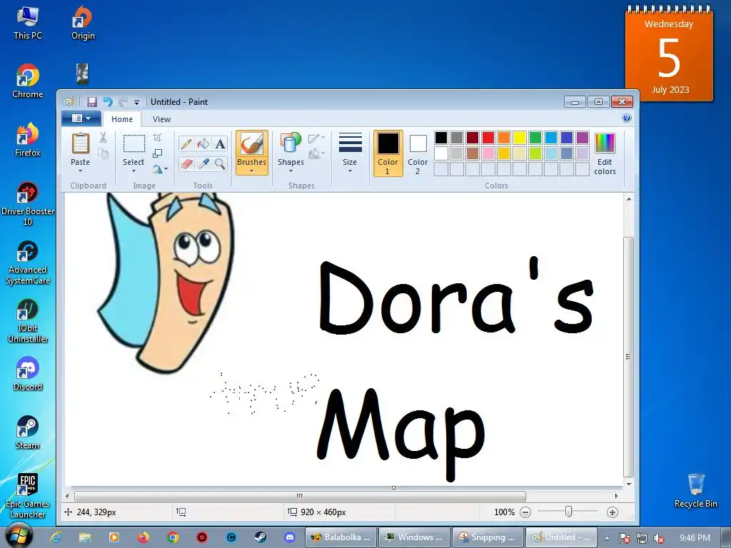
Task: Click the Paste clipboard icon
Action: 80,143
